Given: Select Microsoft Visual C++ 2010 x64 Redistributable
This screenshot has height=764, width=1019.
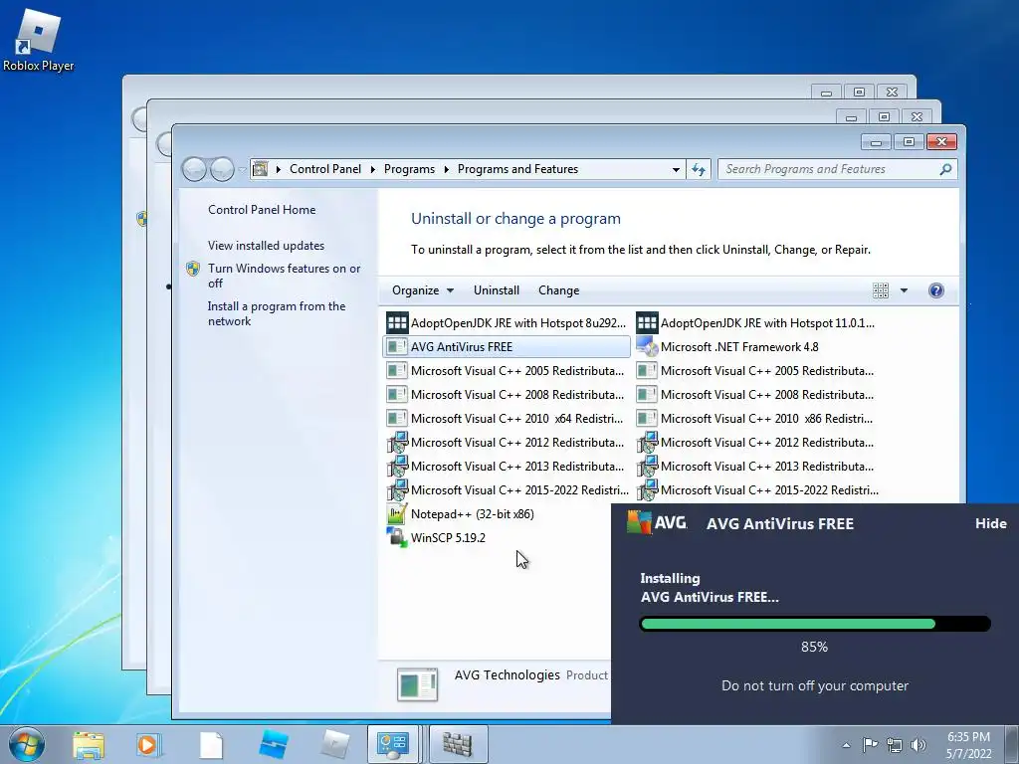Looking at the screenshot, I should point(507,419).
